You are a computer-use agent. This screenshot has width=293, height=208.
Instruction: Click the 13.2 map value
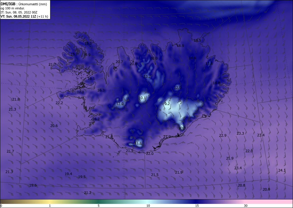147,76
